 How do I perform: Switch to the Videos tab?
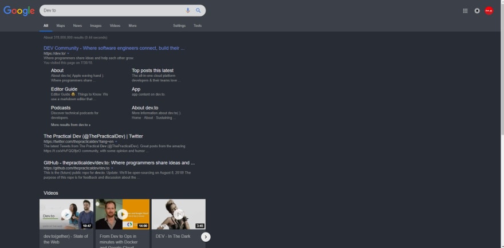coord(115,26)
